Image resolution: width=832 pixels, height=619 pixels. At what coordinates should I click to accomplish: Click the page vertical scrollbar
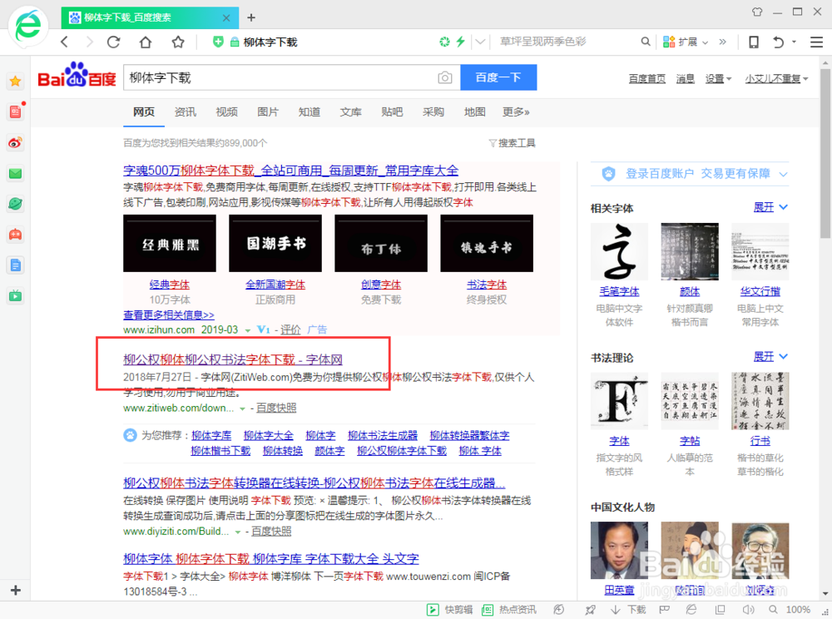[x=825, y=154]
